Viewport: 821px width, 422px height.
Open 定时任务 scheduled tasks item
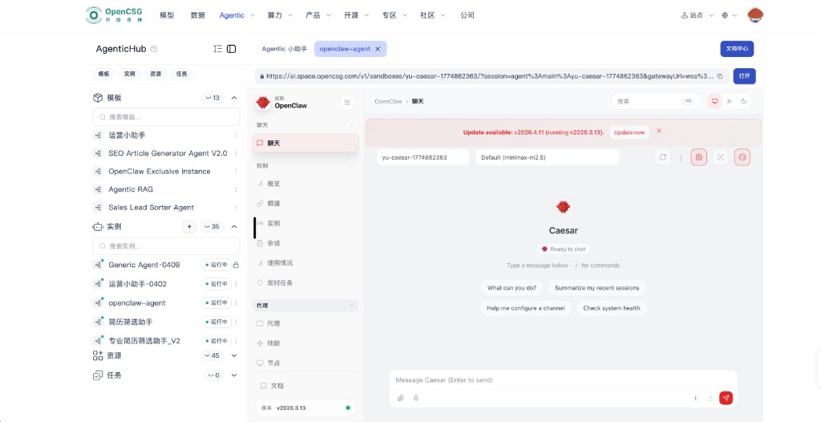click(305, 282)
